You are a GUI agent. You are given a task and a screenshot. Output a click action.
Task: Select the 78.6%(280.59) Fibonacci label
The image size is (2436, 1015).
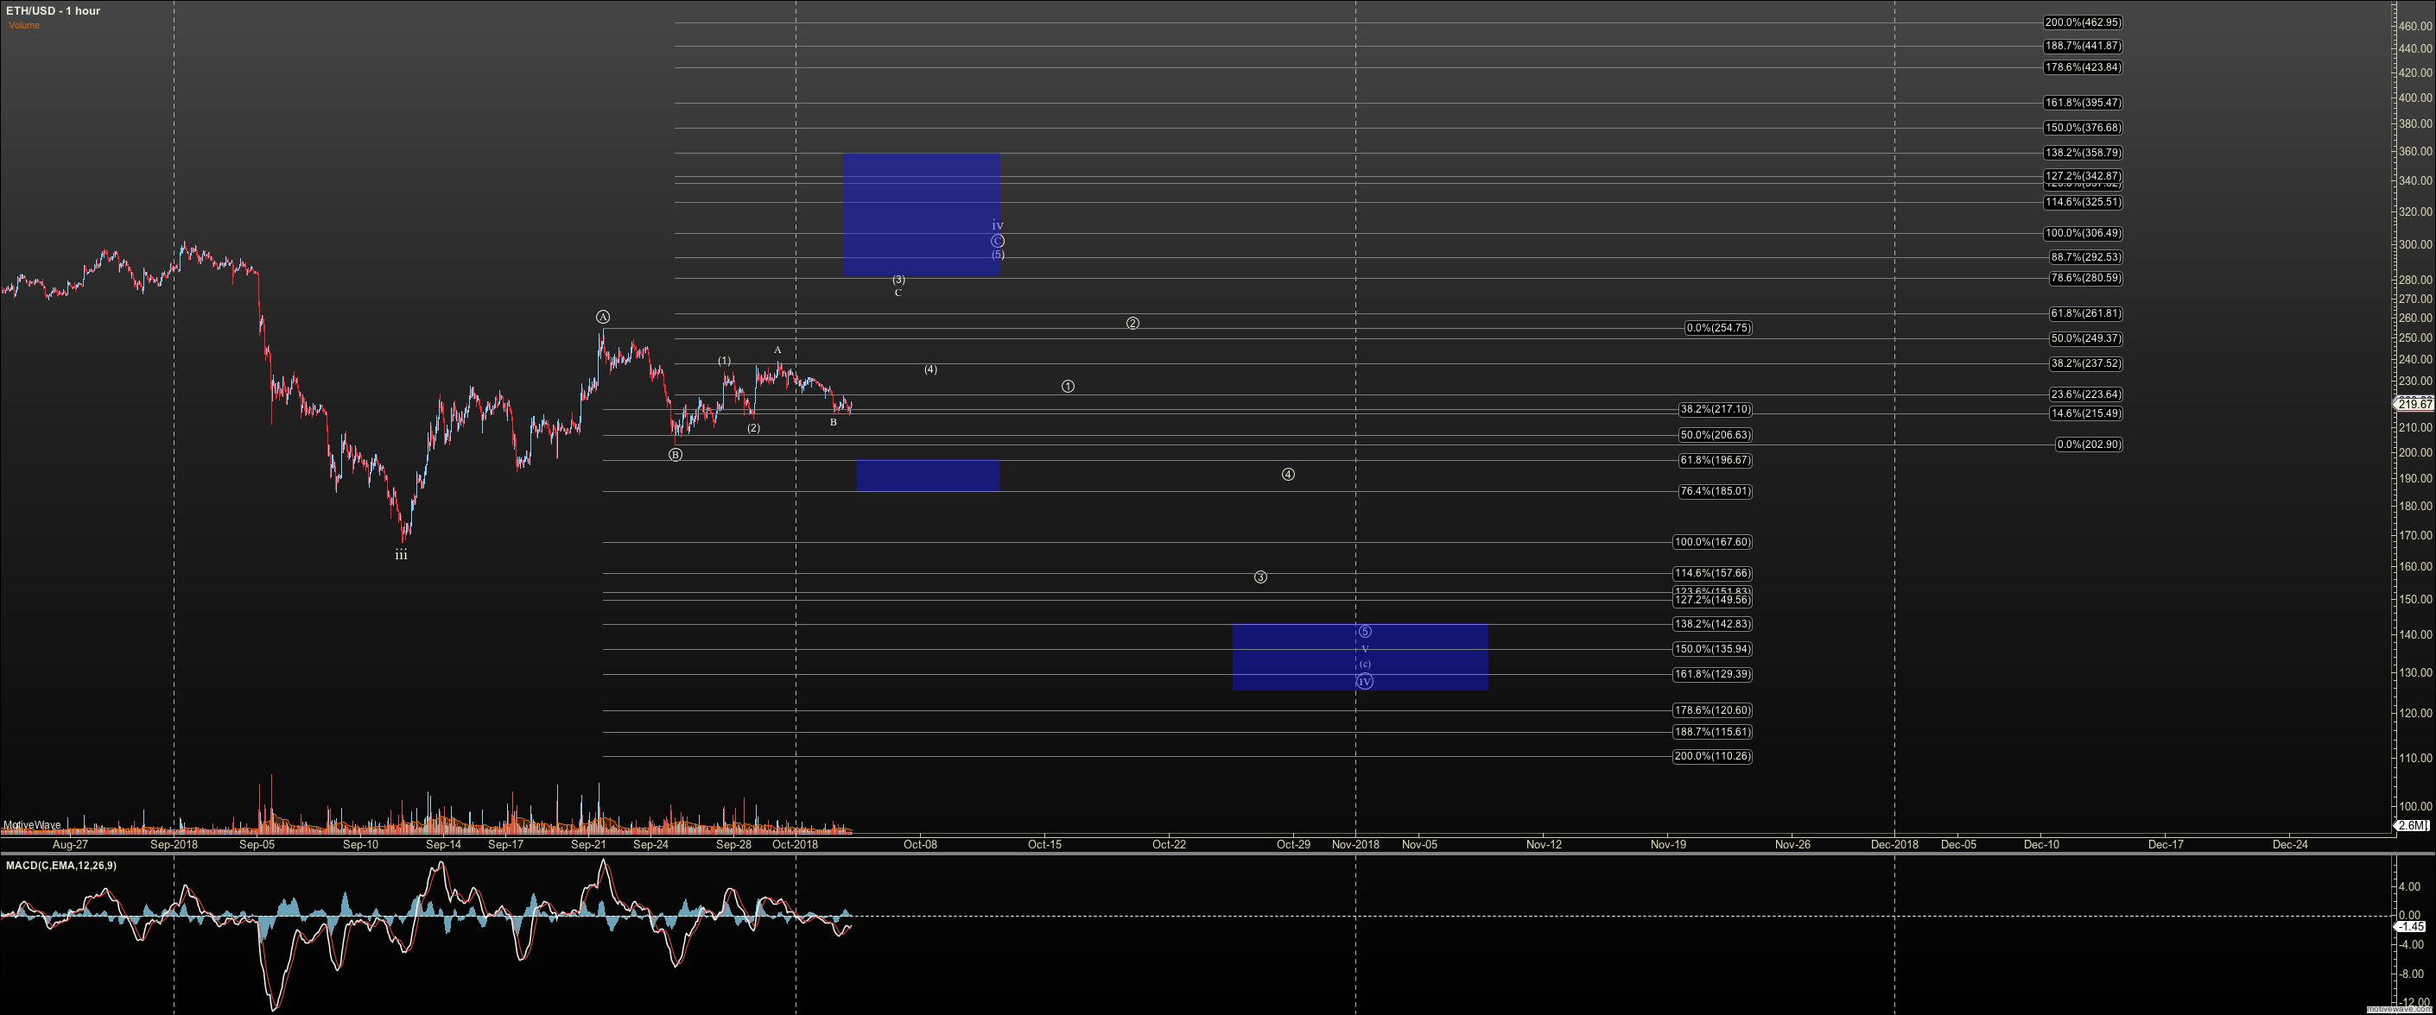(x=2085, y=279)
